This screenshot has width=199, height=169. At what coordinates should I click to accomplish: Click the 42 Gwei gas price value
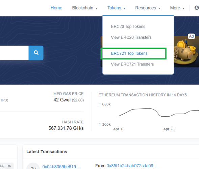(x=62, y=100)
